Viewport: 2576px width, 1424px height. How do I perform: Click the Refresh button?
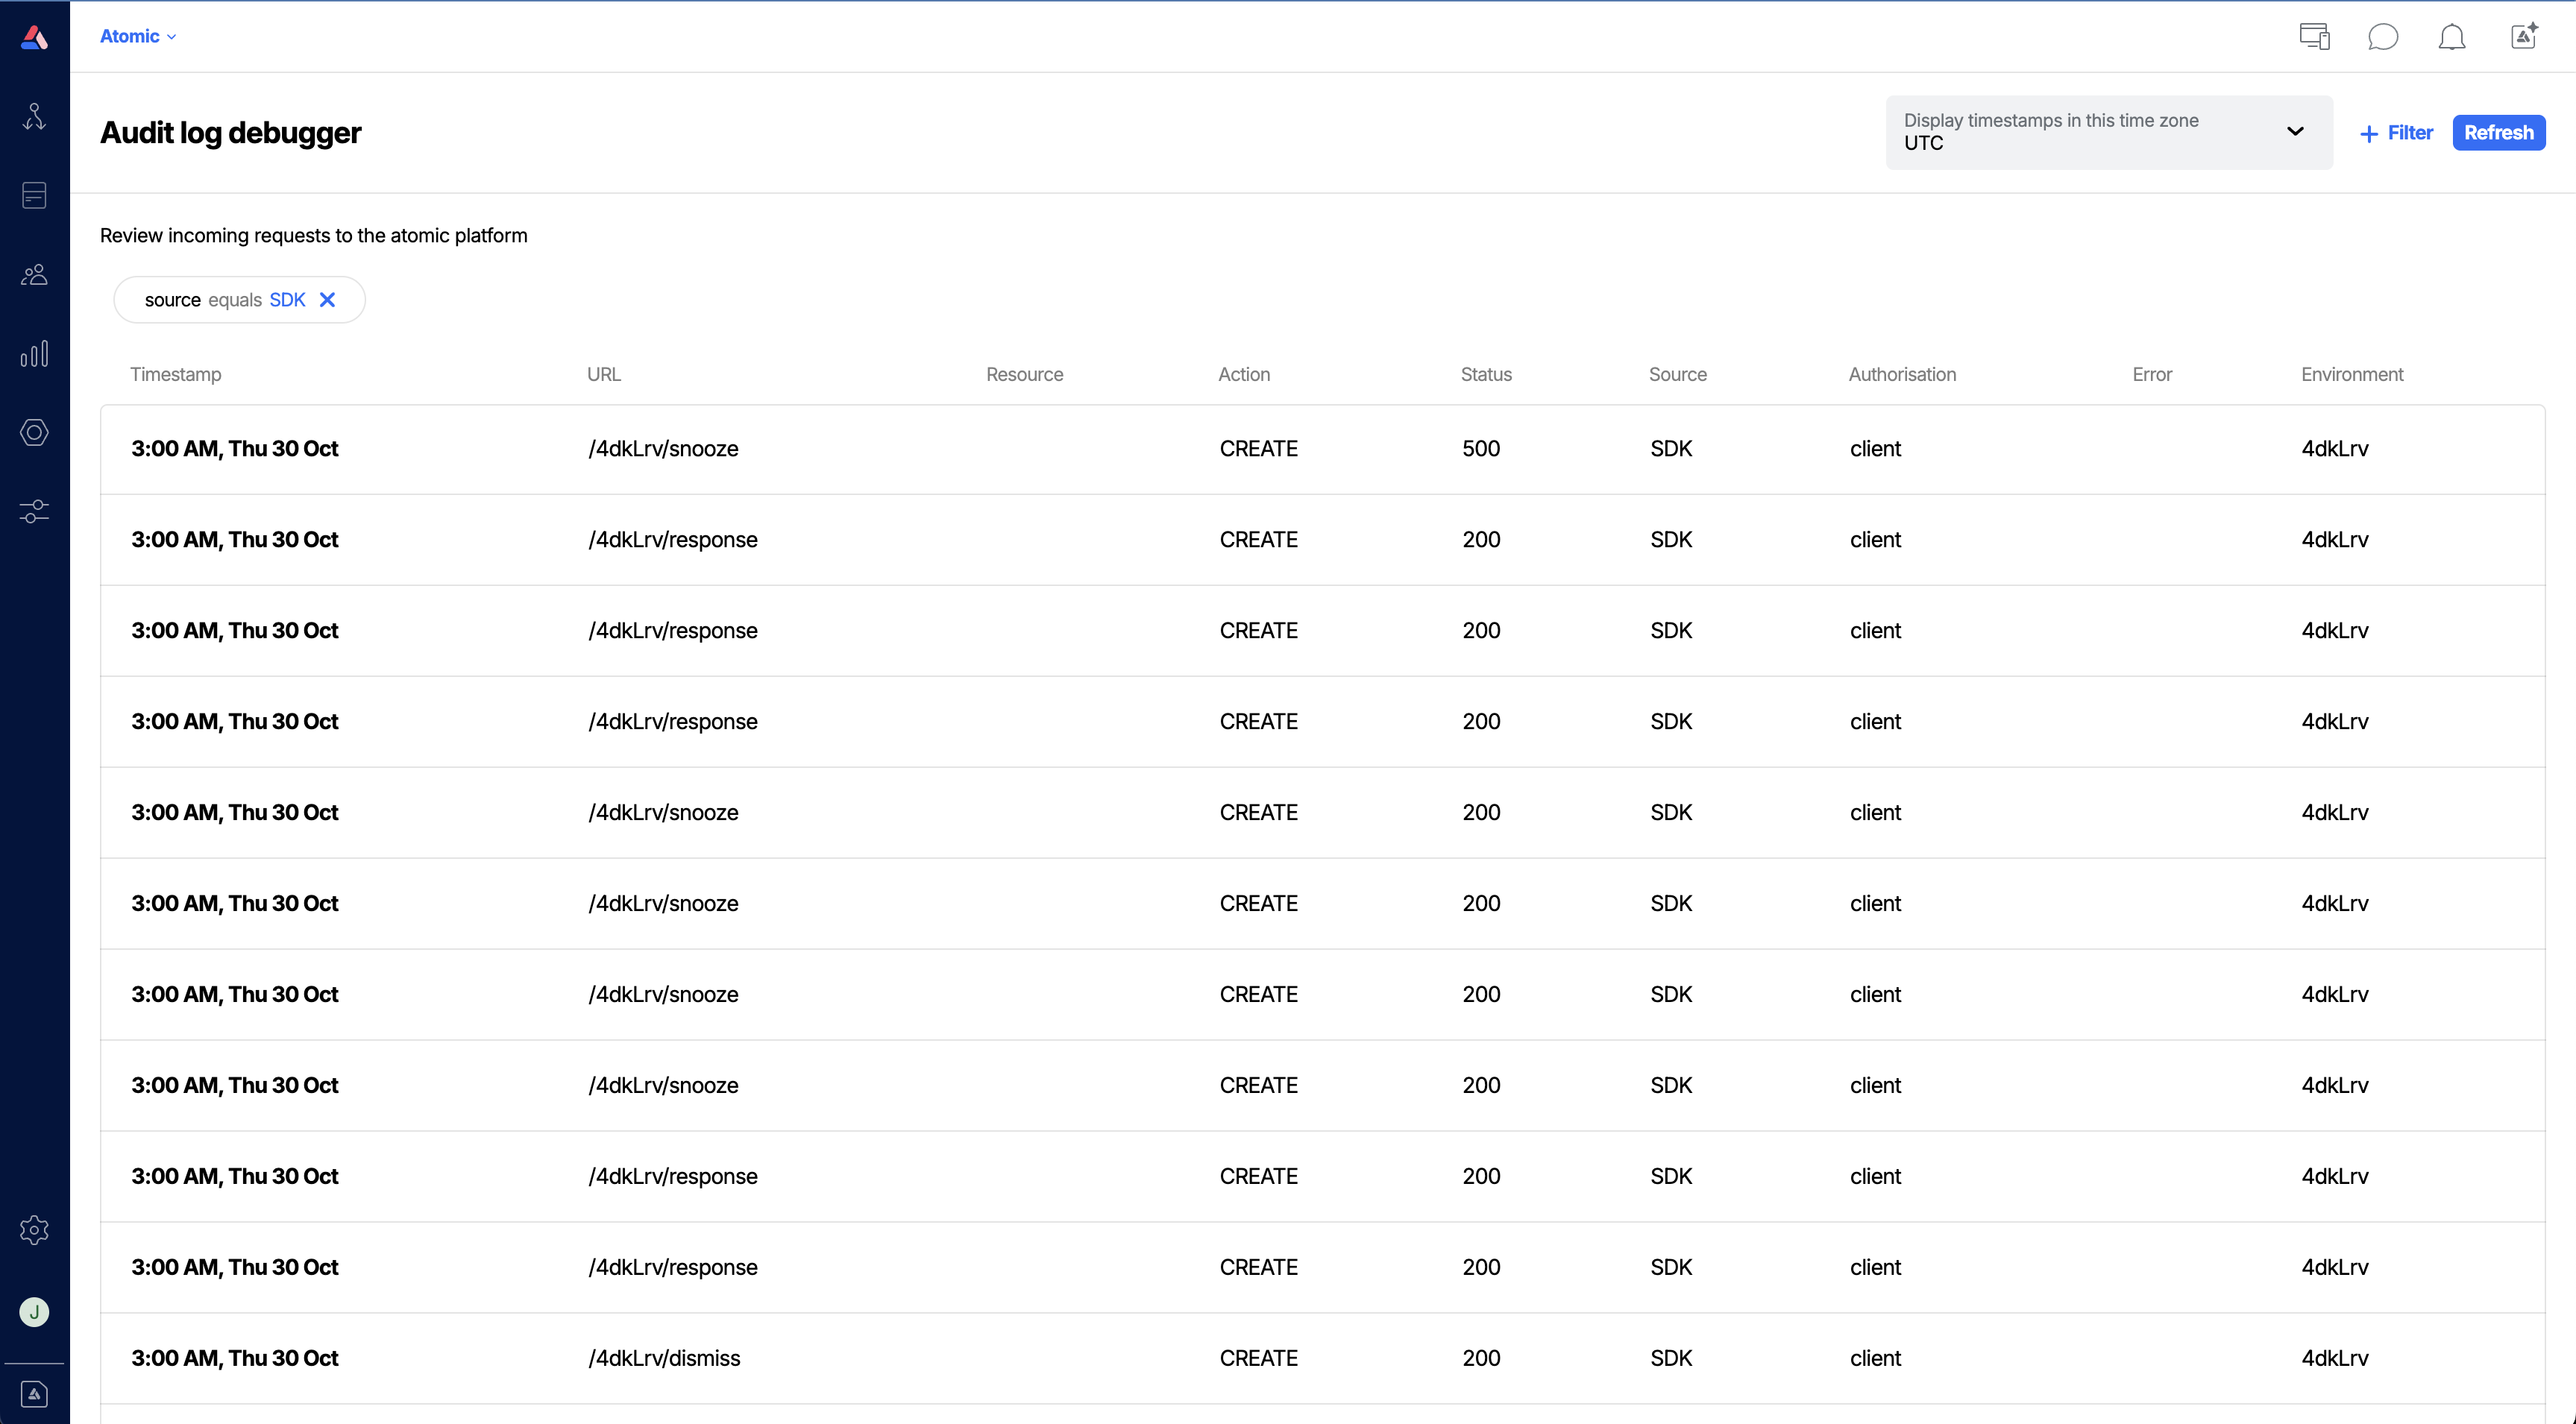pos(2498,132)
